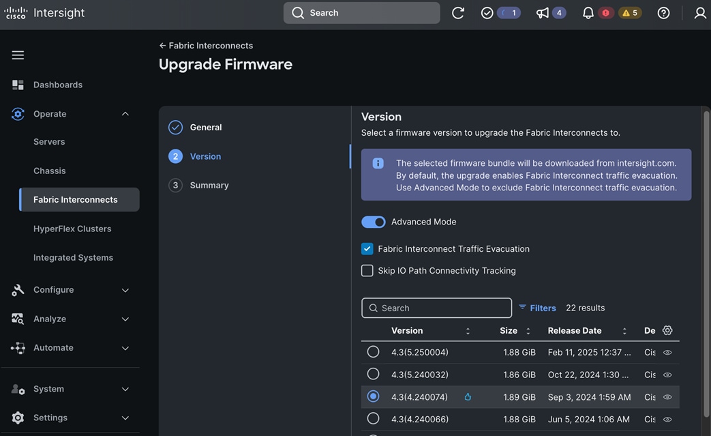Click the Configure wrench icon

(x=18, y=290)
